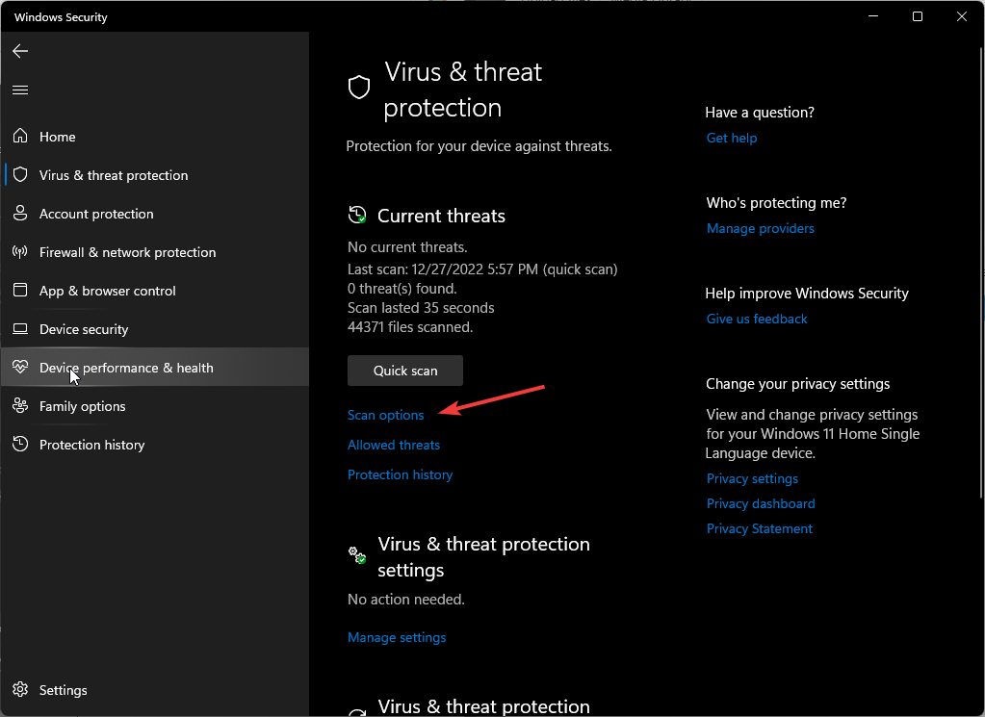Open Family options
This screenshot has width=985, height=717.
[x=81, y=405]
